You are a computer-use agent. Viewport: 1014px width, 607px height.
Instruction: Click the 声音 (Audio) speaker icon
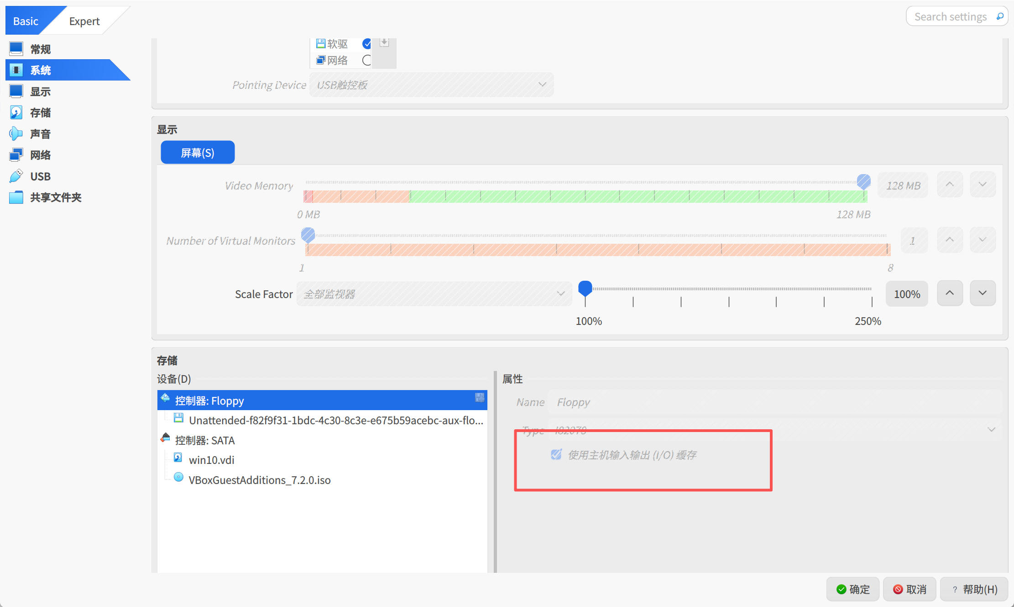click(x=16, y=134)
